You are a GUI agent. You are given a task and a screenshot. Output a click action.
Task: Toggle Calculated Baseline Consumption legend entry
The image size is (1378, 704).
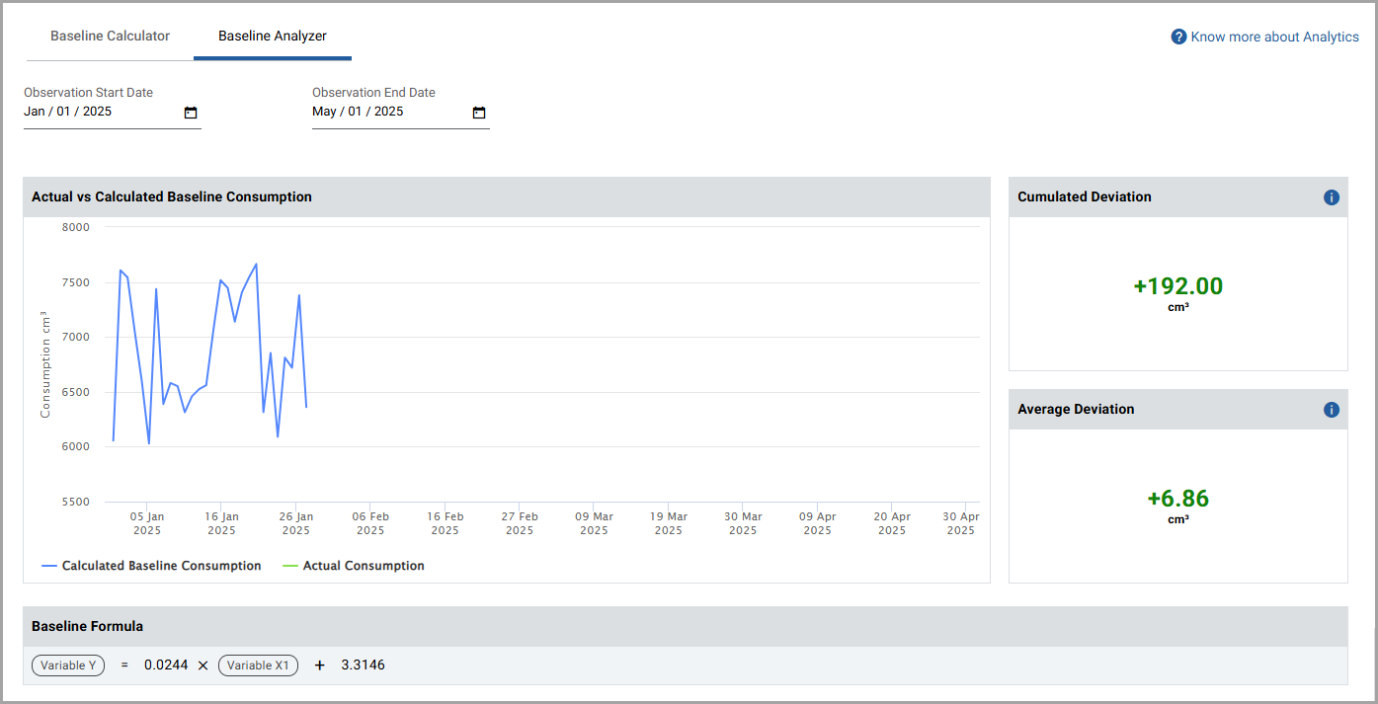pyautogui.click(x=151, y=566)
